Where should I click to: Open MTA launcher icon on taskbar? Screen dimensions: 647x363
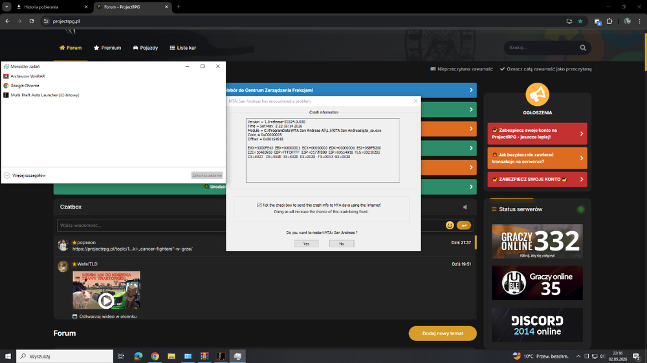coord(221,357)
